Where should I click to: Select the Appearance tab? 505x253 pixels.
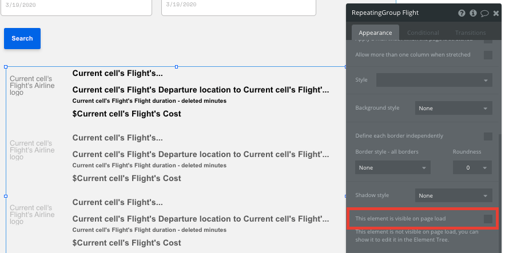click(375, 33)
